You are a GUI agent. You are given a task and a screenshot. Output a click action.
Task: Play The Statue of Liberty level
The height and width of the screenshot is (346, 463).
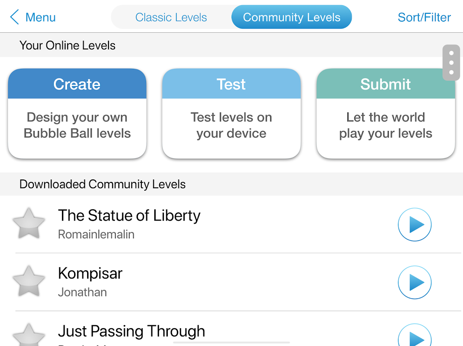point(414,224)
